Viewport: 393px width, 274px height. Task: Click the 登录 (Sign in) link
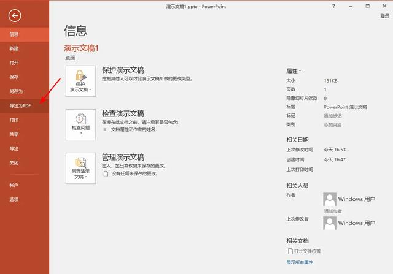(x=385, y=16)
